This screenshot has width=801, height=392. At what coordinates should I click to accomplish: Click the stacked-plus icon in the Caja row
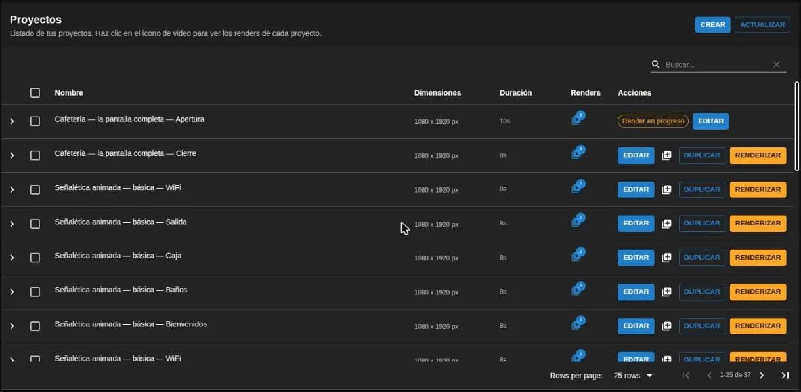tap(666, 258)
